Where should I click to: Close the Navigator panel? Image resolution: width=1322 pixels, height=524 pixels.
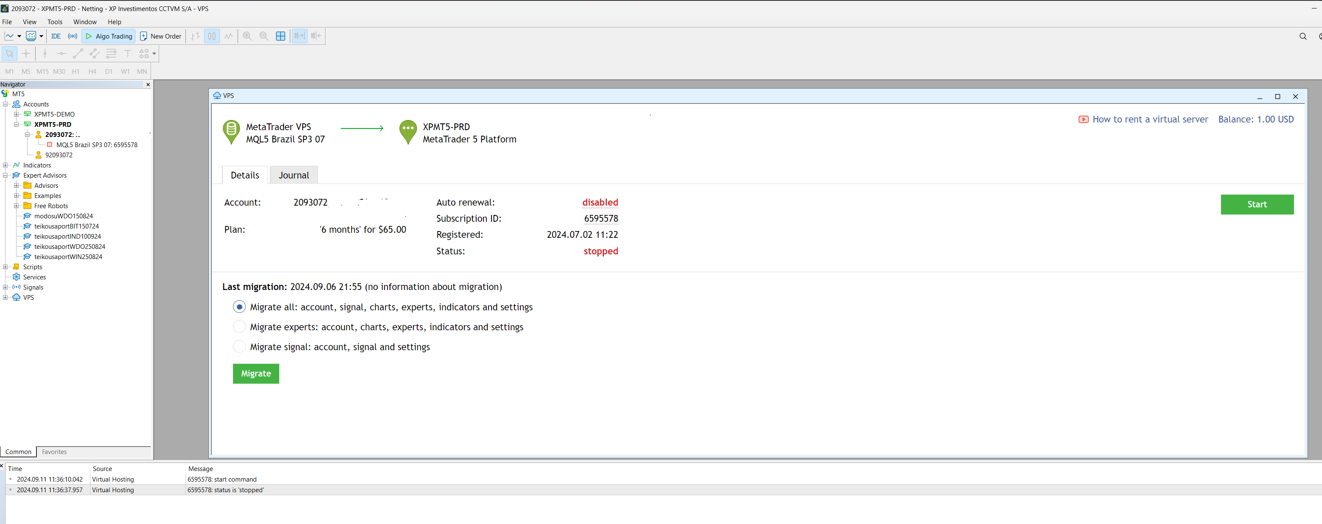148,85
